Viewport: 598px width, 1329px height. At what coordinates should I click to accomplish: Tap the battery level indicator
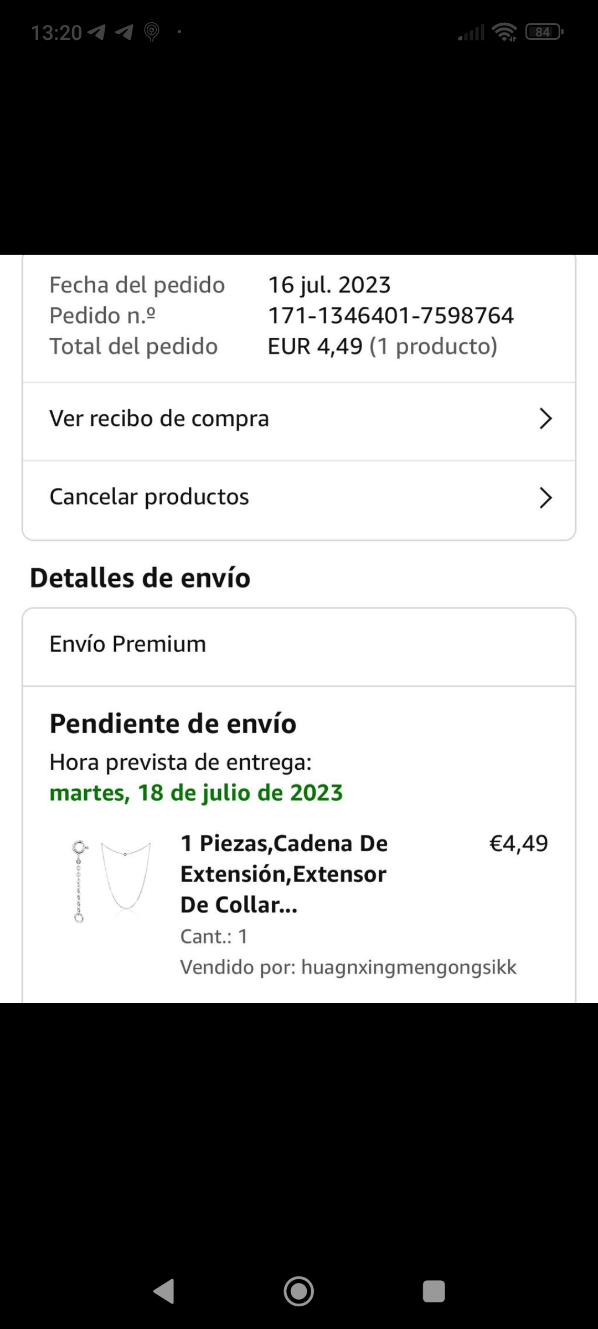[544, 32]
